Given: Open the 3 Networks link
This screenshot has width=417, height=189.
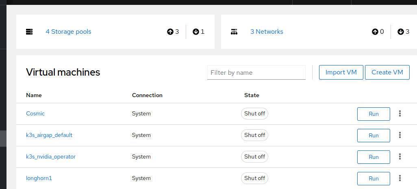Looking at the screenshot, I should 267,32.
